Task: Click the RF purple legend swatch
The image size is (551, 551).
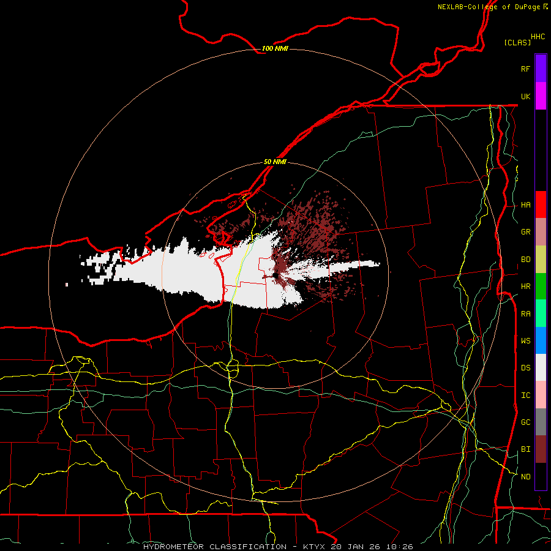Action: 541,69
